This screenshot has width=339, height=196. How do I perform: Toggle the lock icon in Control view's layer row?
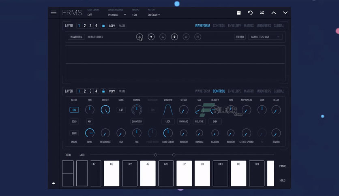click(x=103, y=91)
